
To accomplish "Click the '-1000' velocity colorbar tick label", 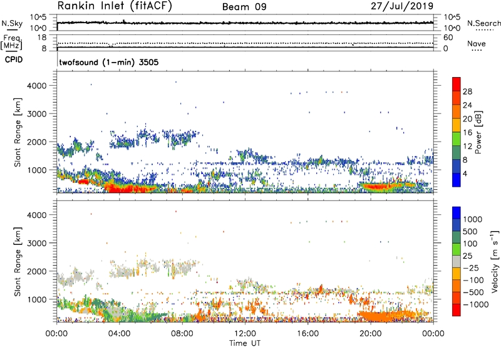I will click(x=476, y=304).
